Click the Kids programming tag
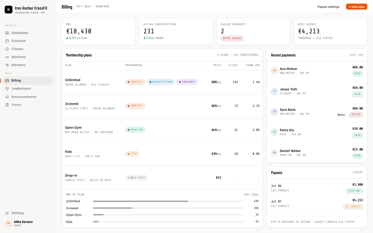This screenshot has width=373, height=233. tap(132, 154)
